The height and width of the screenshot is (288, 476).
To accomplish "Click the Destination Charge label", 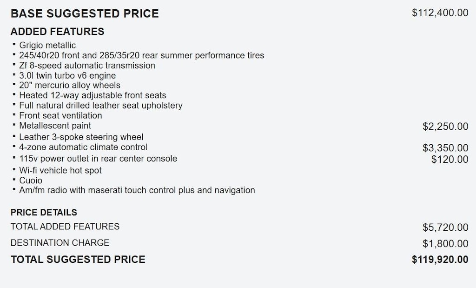I will click(59, 242).
